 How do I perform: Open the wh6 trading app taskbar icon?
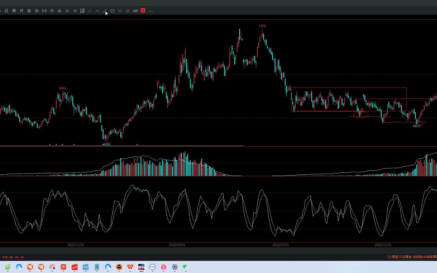(x=141, y=267)
